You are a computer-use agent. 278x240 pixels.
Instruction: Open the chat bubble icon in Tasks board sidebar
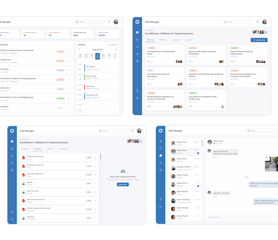pos(137,47)
